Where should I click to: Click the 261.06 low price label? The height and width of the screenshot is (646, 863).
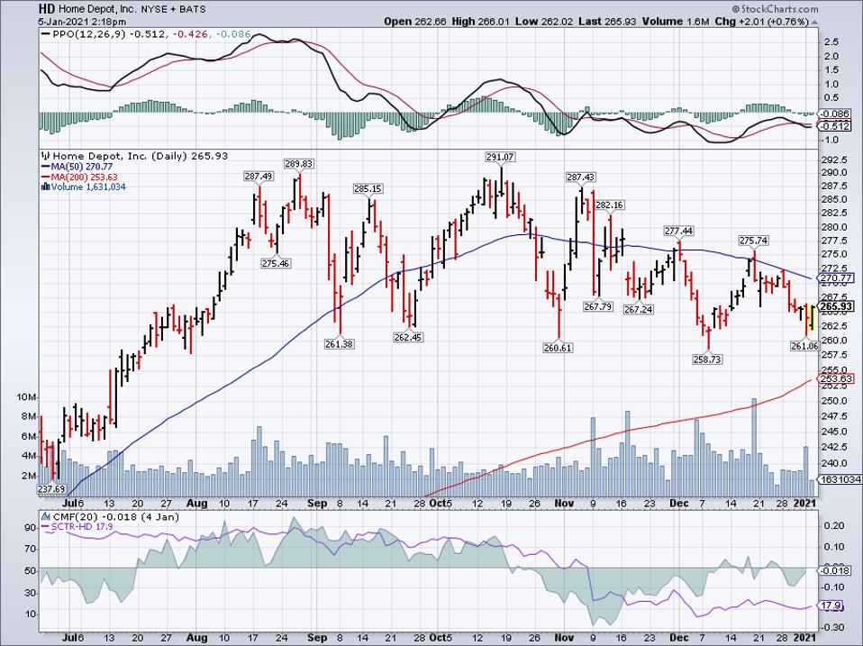[804, 346]
